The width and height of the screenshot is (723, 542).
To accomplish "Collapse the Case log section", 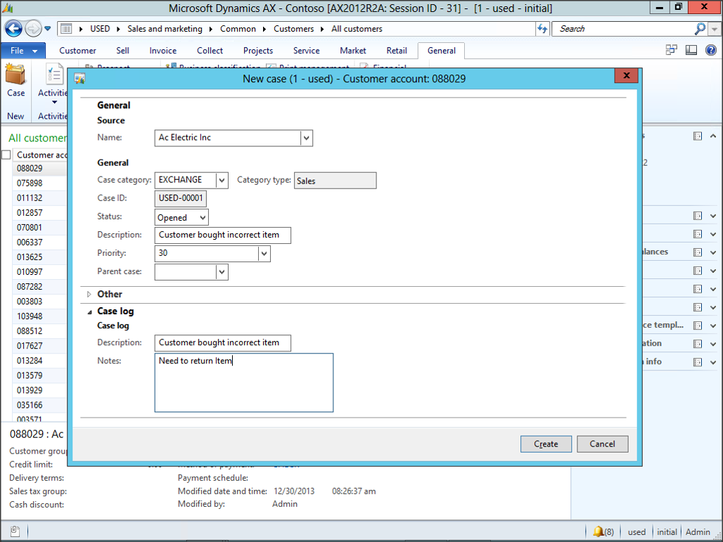I will tap(89, 311).
